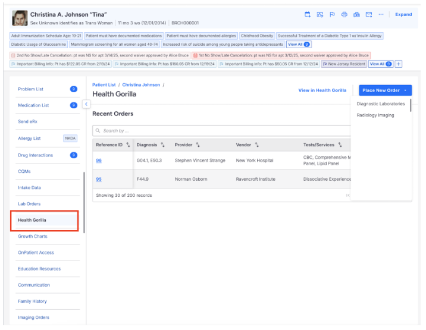Screen dimensions: 426x330
Task: Click the Expand link in patient header
Action: click(403, 14)
